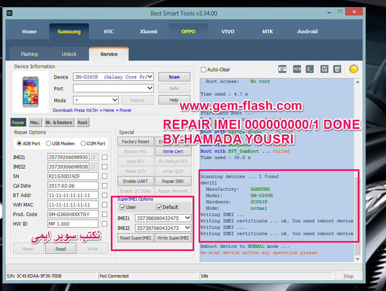The width and height of the screenshot is (386, 291).
Task: Click the Galaxy phone thumbnail image
Action: coord(31,92)
